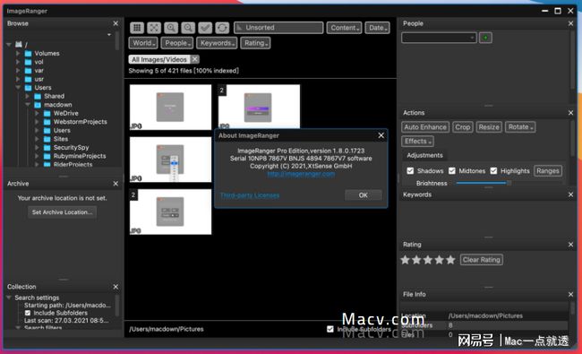Open the Keywords filter dropdown
This screenshot has width=582, height=354.
[217, 43]
